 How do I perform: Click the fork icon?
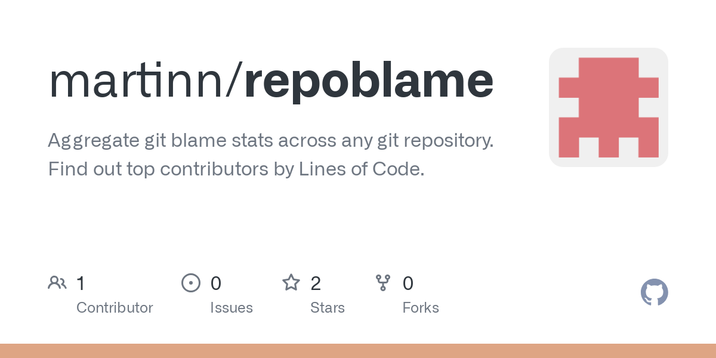(383, 283)
